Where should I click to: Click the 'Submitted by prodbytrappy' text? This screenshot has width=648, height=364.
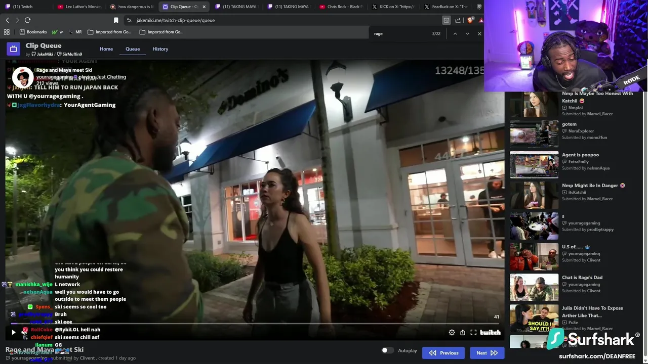click(x=588, y=230)
